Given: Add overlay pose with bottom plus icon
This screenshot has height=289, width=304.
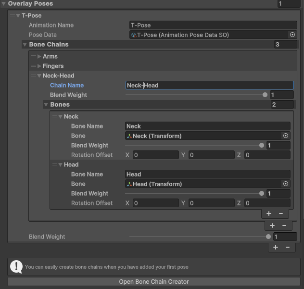Looking at the screenshot, I should pos(276,247).
